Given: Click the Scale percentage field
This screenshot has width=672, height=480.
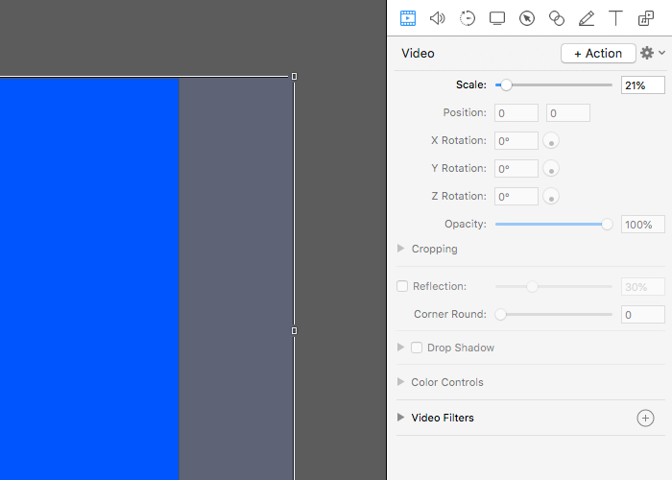Looking at the screenshot, I should click(x=643, y=85).
